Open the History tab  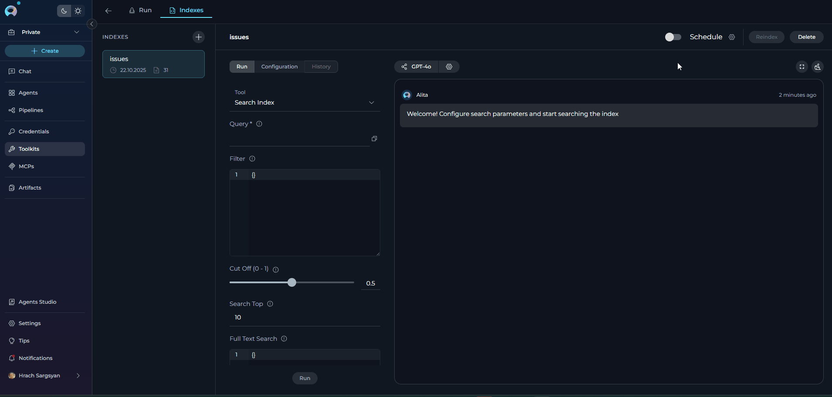(321, 67)
